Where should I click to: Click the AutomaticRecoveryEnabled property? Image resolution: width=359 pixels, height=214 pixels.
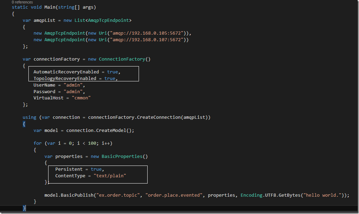[69, 72]
